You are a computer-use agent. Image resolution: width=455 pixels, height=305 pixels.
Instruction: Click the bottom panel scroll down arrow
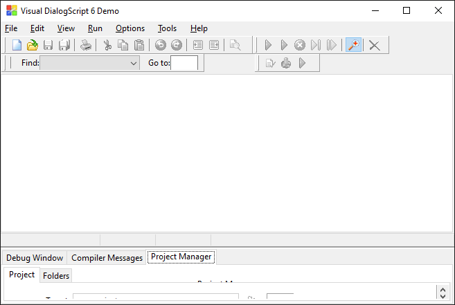tap(443, 296)
